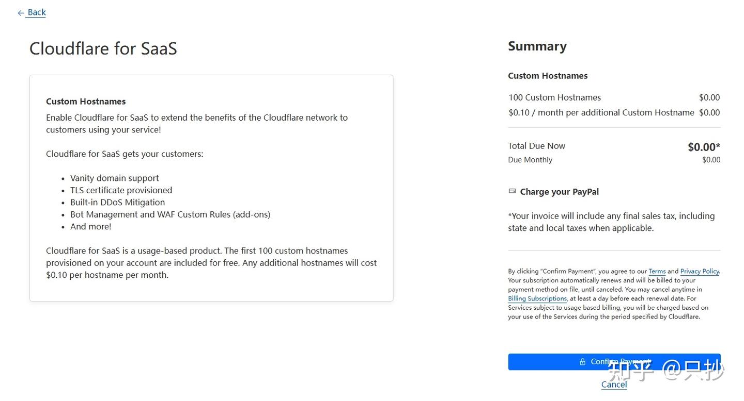Image resolution: width=744 pixels, height=401 pixels.
Task: Click the Vanity domain support bullet item
Action: pos(114,178)
